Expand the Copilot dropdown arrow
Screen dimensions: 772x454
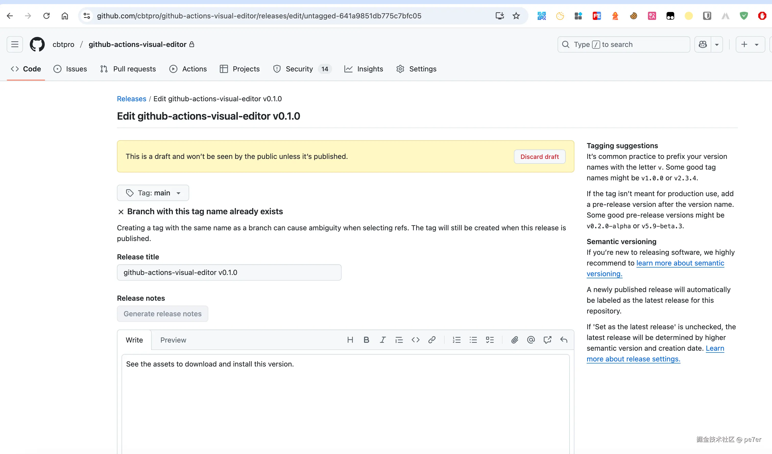[717, 44]
